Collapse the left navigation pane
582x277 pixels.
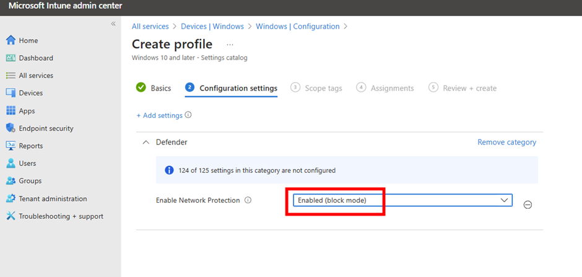pos(113,24)
